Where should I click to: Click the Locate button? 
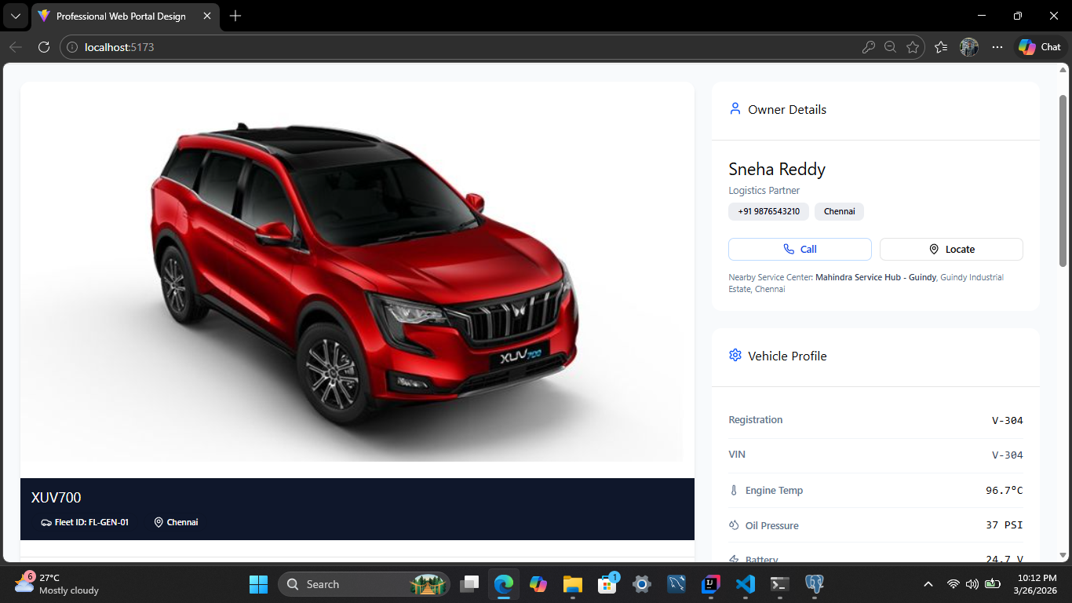click(951, 249)
